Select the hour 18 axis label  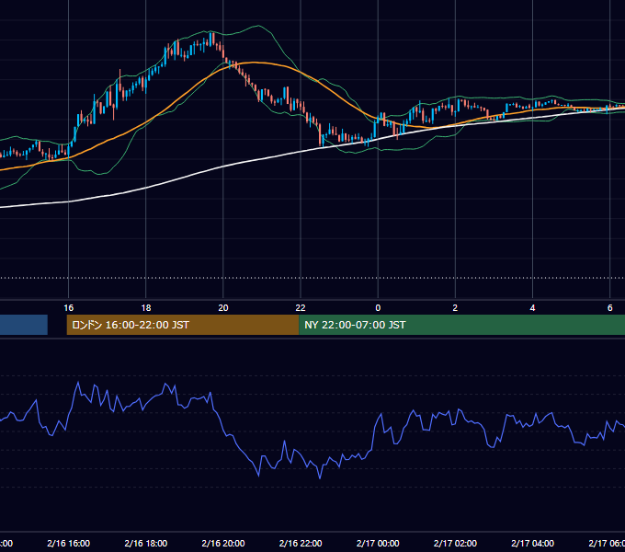(146, 308)
